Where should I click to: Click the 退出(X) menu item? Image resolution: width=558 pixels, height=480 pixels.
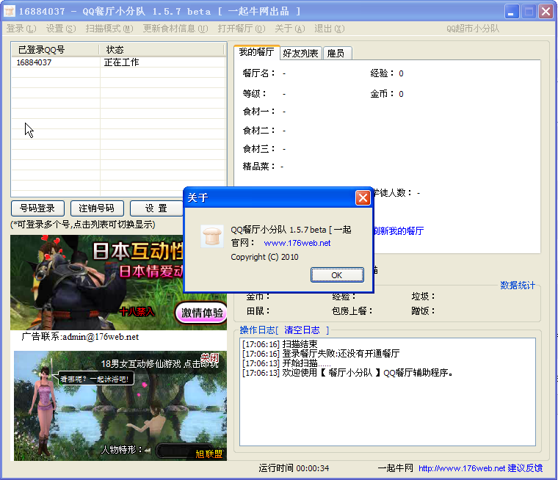[x=329, y=29]
